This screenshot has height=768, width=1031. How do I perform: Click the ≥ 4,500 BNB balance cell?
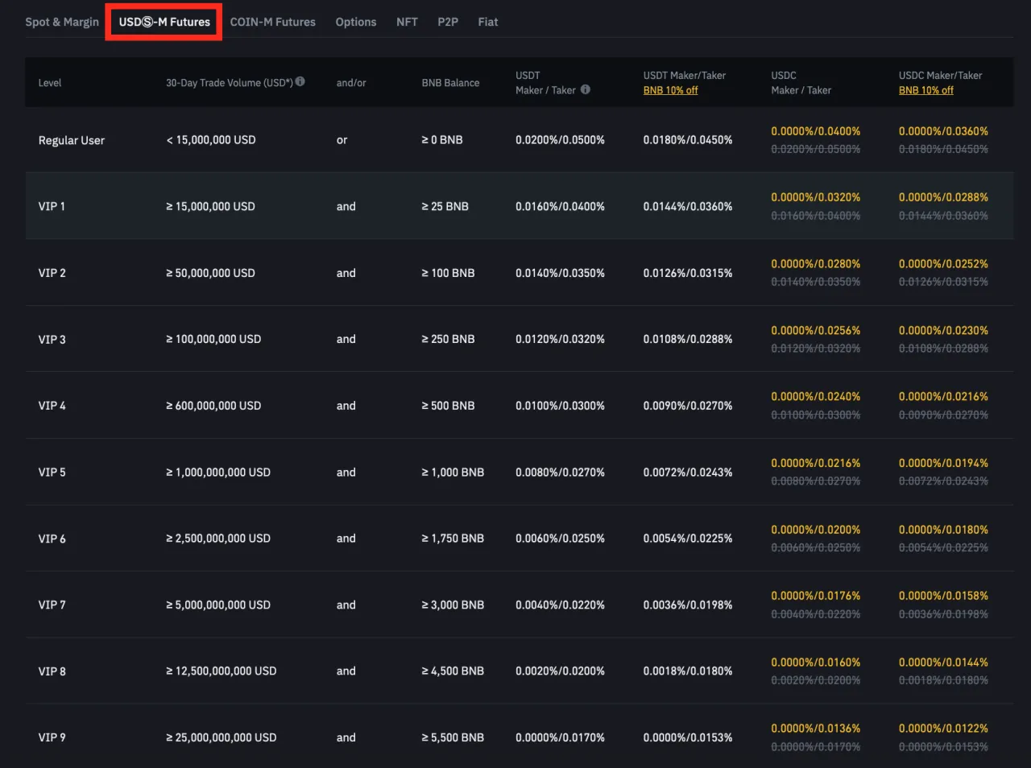click(453, 671)
